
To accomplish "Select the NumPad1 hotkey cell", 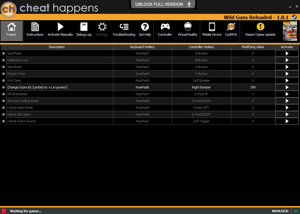I will [x=142, y=53].
